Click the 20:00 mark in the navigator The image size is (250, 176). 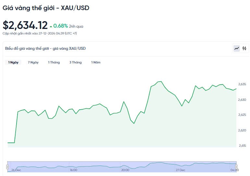(x=125, y=170)
